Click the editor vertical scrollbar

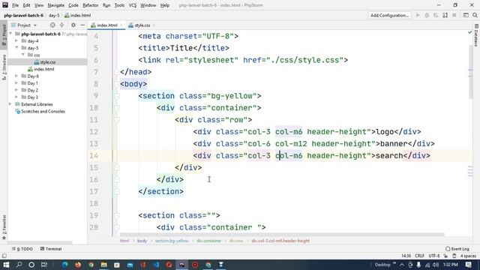coord(470,72)
